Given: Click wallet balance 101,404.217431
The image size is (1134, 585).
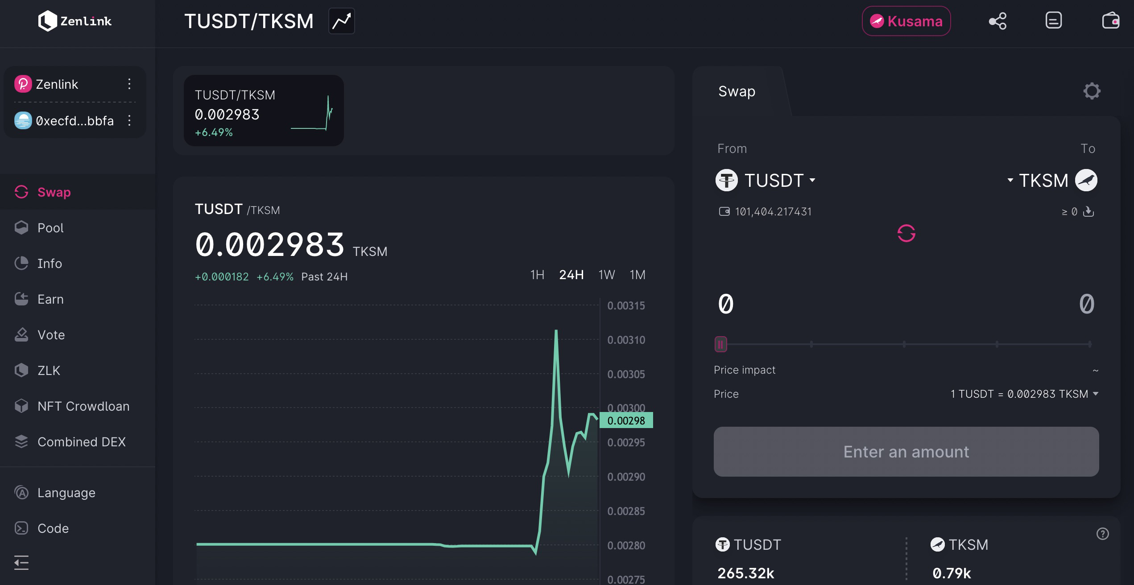Looking at the screenshot, I should 773,211.
